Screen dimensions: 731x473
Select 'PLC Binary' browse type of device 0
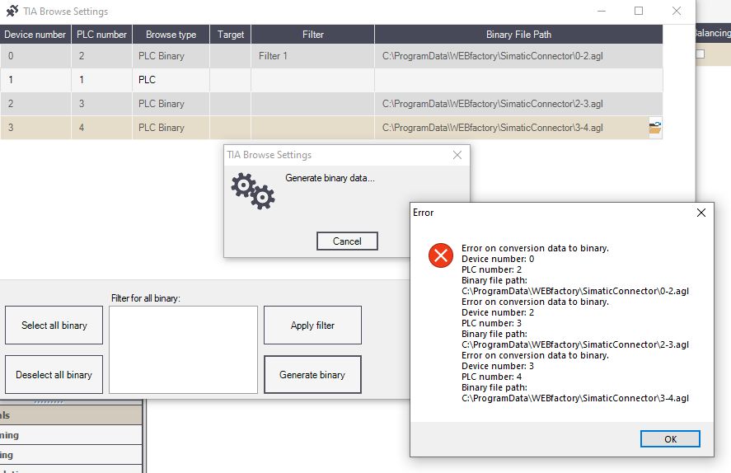(x=171, y=56)
